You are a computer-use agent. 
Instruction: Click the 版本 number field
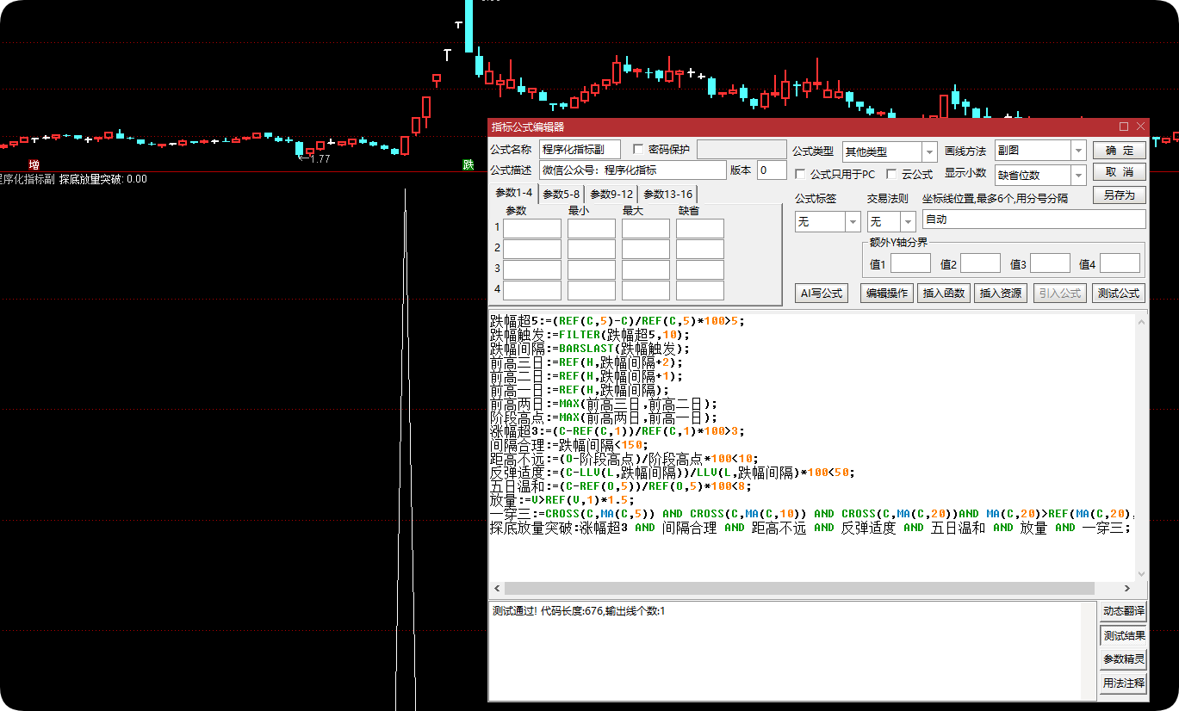[x=772, y=170]
